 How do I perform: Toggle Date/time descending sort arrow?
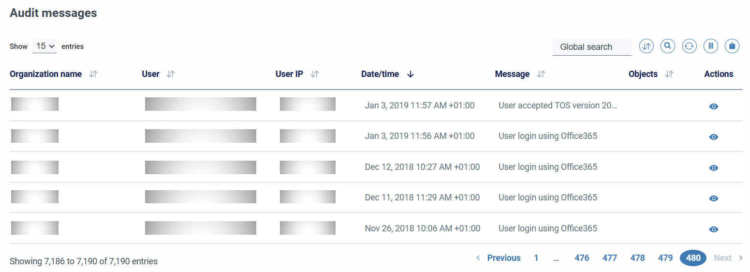click(x=411, y=74)
